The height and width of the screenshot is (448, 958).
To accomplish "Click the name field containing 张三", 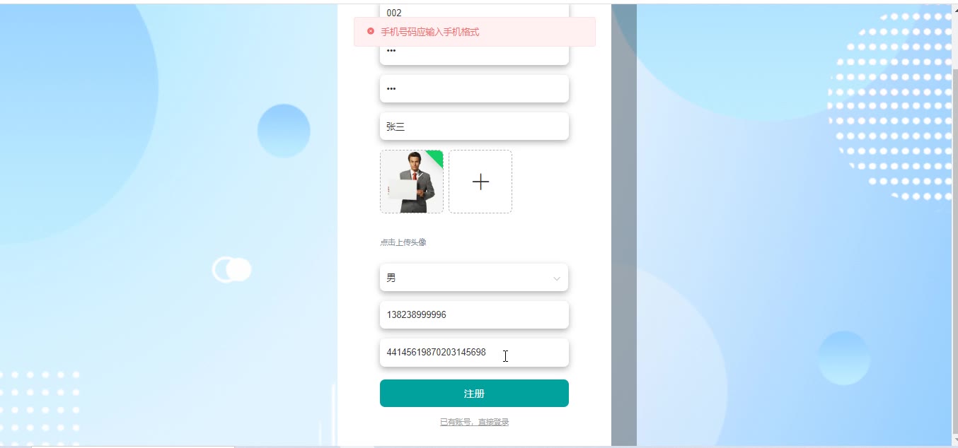I will point(474,126).
